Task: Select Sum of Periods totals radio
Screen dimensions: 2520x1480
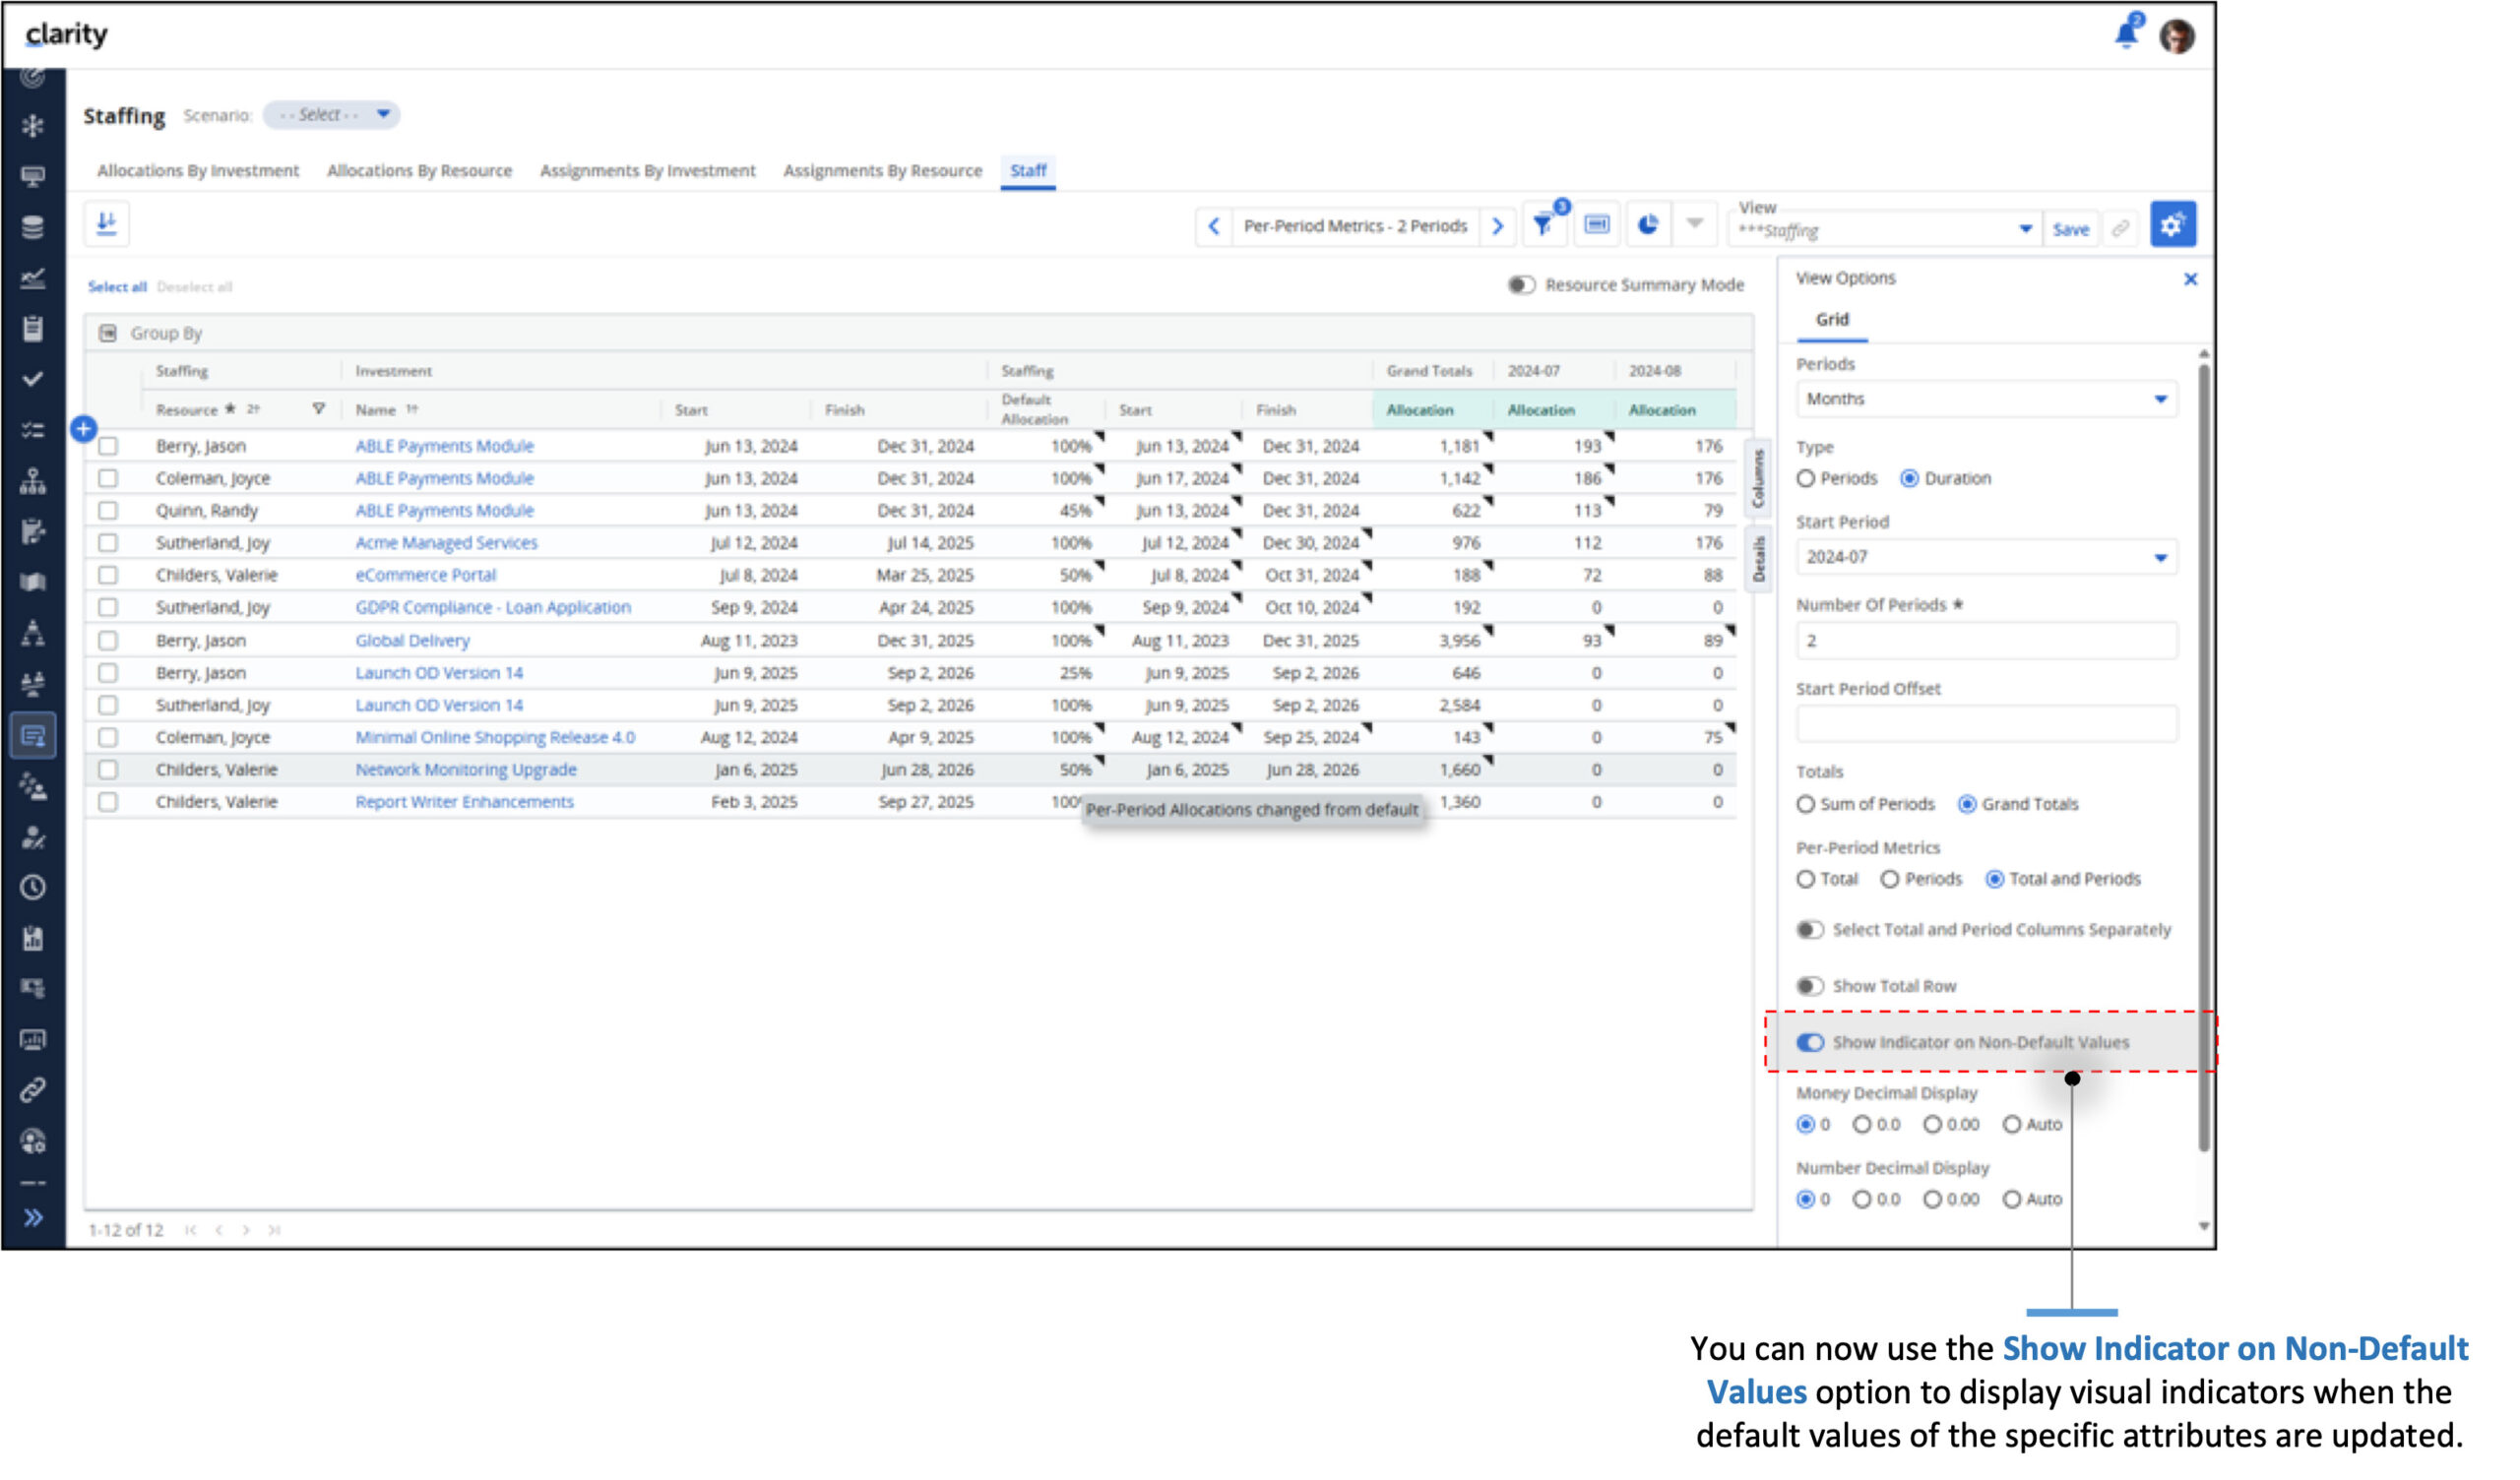Action: click(x=1806, y=805)
